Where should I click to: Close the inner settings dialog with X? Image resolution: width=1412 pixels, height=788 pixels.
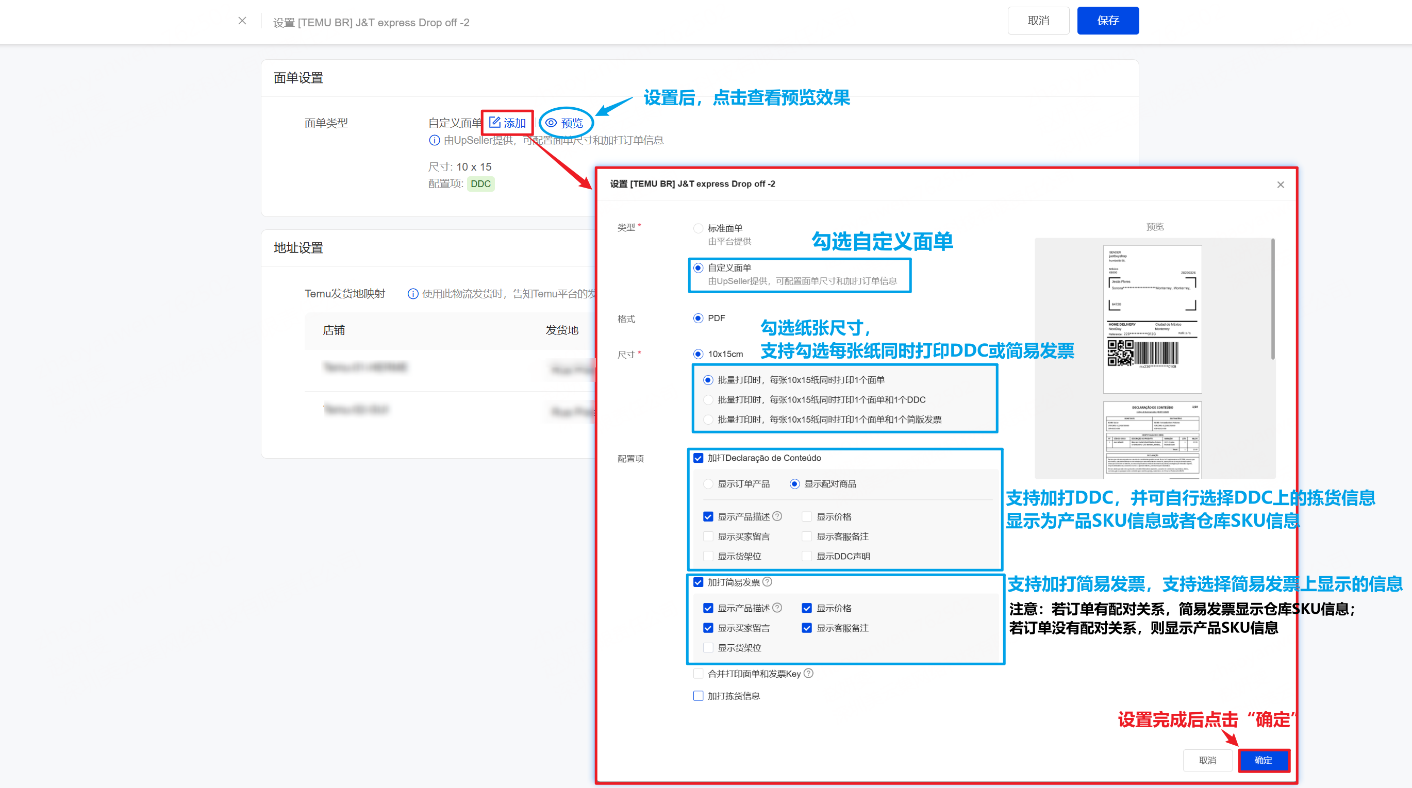coord(1281,185)
